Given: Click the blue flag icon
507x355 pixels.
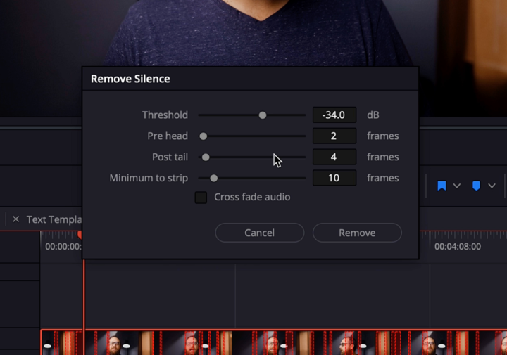Looking at the screenshot, I should [442, 186].
